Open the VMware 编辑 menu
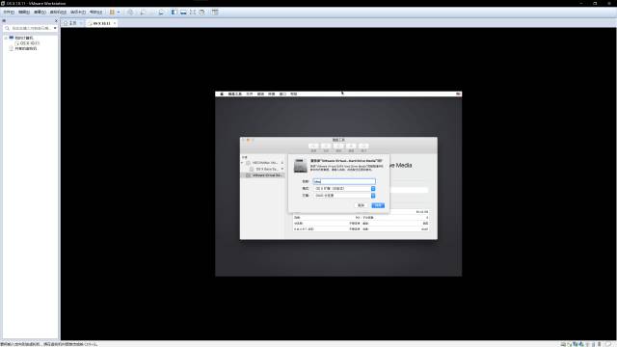 (24, 13)
